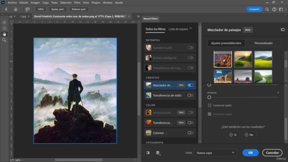Open the Imagen menu
Screen dimensions: 288x162
point(35,3)
